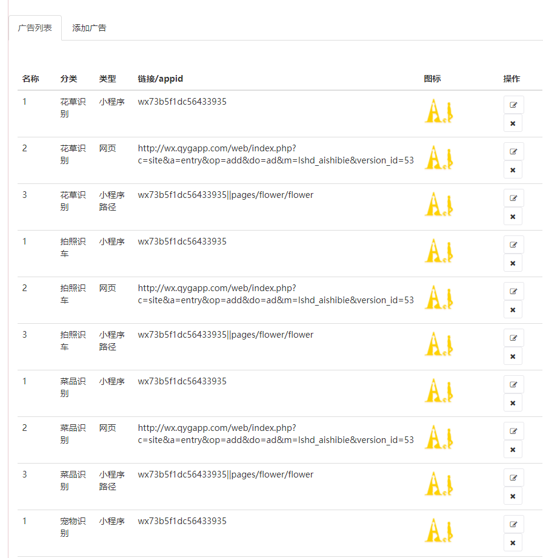The height and width of the screenshot is (558, 543).
Task: Open the 广告列表 tab
Action: point(35,28)
